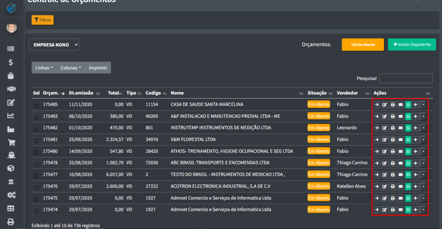
Task: Send quote 175481 via the envelope icon
Action: click(400, 139)
